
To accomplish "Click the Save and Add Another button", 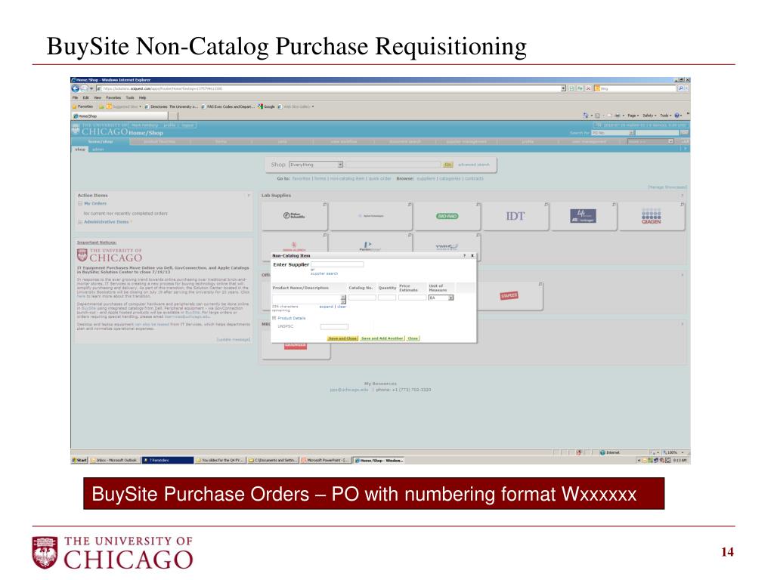I will (x=382, y=338).
